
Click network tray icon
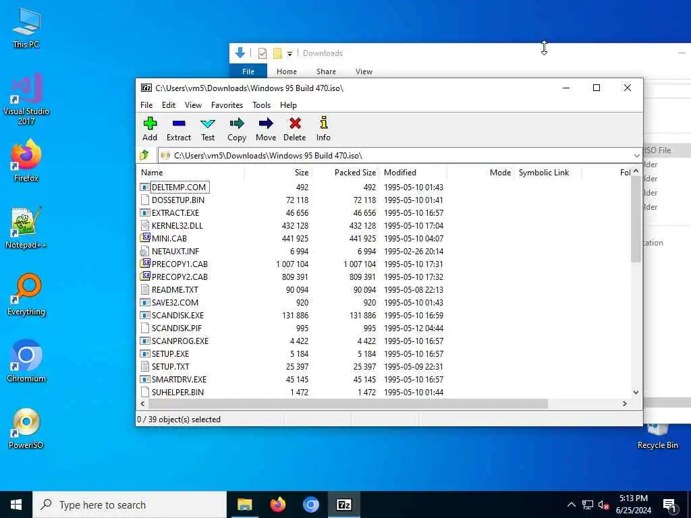point(588,505)
